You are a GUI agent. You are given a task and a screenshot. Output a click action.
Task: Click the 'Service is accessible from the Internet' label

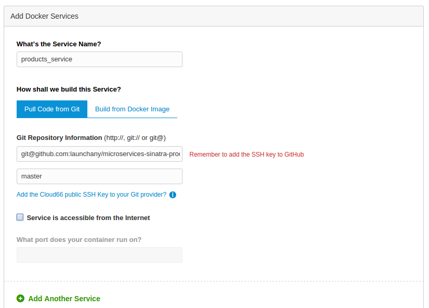coord(88,218)
